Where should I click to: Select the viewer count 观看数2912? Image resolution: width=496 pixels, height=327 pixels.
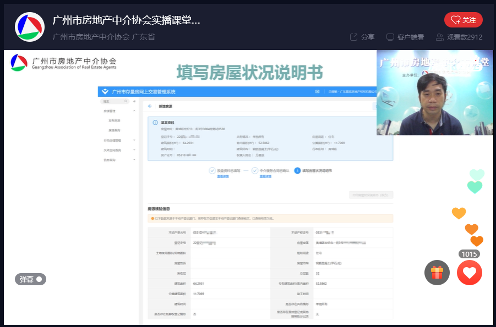(x=459, y=37)
